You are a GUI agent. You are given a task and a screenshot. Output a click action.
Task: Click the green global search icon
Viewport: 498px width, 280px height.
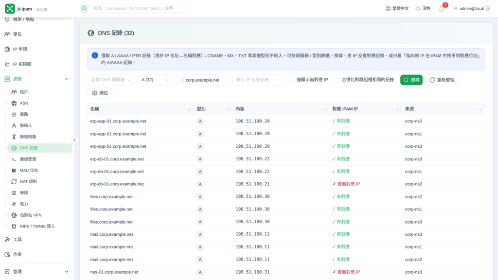click(84, 9)
